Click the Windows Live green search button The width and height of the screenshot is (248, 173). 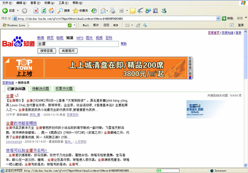pos(69,25)
